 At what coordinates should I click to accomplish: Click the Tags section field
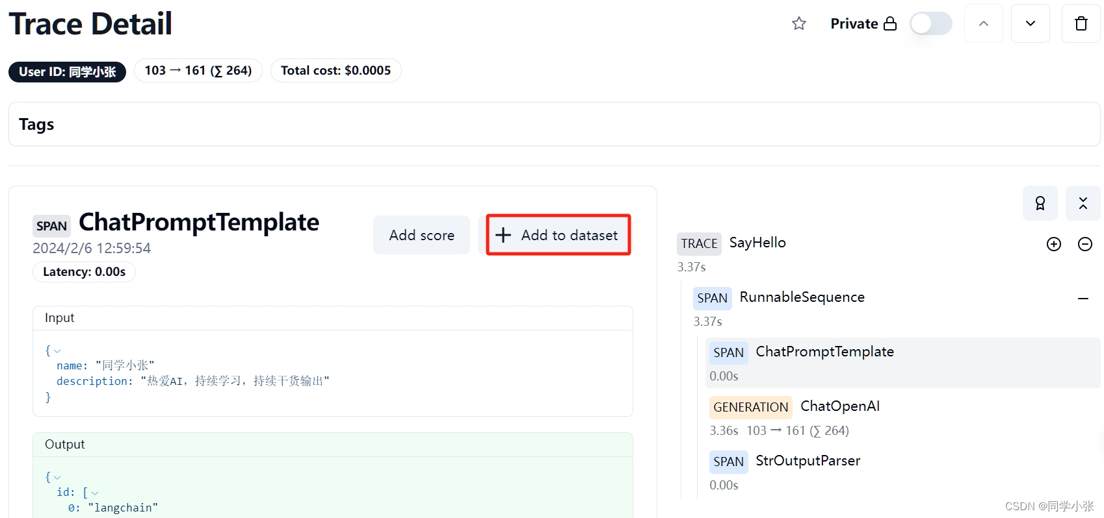point(554,124)
